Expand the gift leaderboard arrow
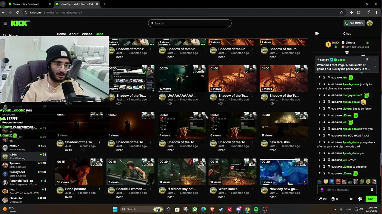382x214 pixels. point(347,53)
